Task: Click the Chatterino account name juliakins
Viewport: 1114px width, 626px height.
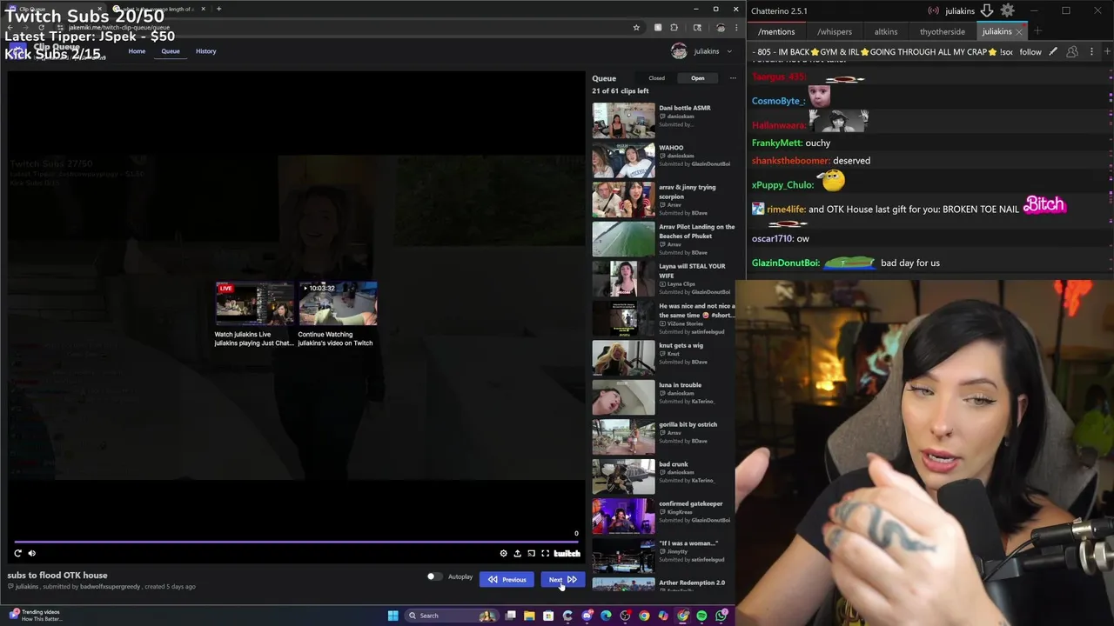Action: 960,10
